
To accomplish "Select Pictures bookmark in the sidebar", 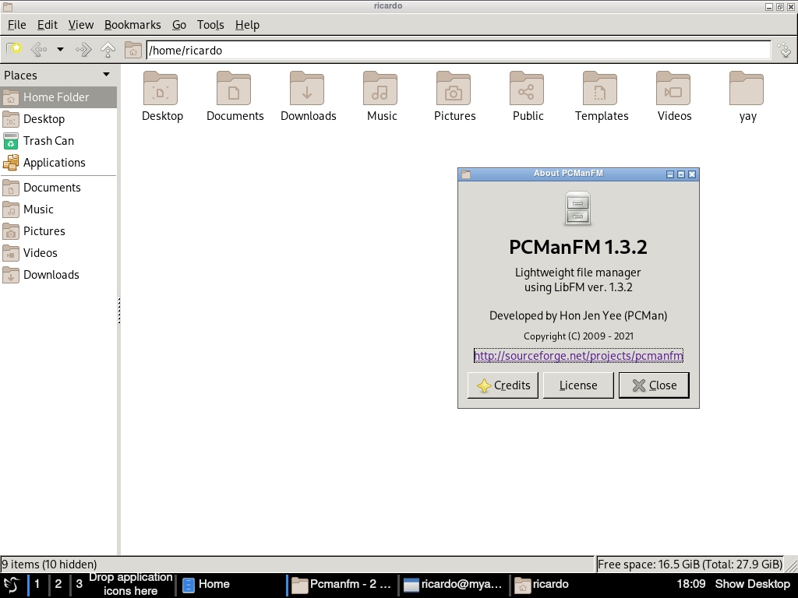I will [58, 231].
